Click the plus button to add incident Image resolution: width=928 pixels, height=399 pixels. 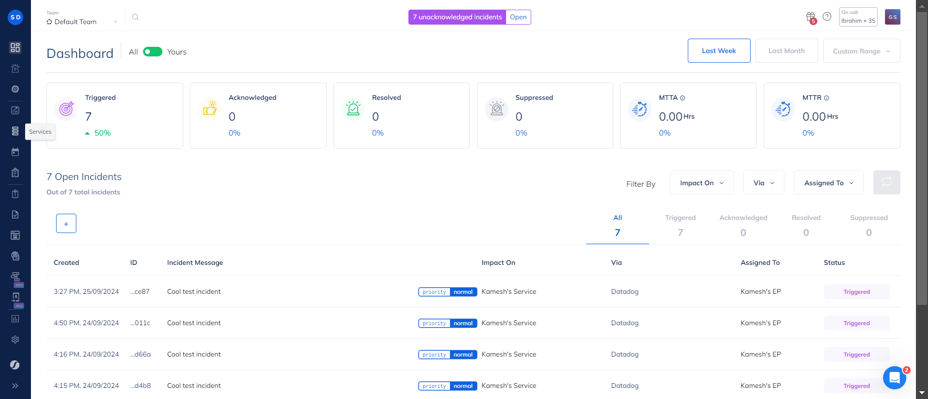[66, 223]
